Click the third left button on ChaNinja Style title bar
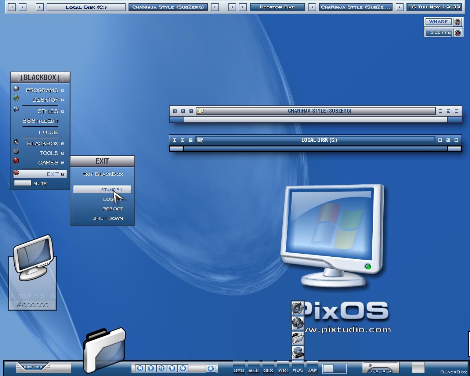This screenshot has width=470, height=376. point(191,111)
